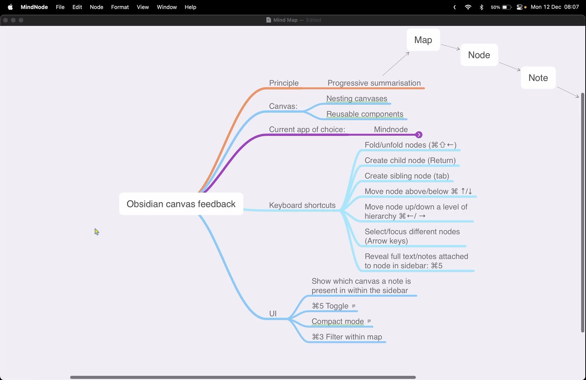The height and width of the screenshot is (380, 586).
Task: Open the Apple menu
Action: click(10, 7)
